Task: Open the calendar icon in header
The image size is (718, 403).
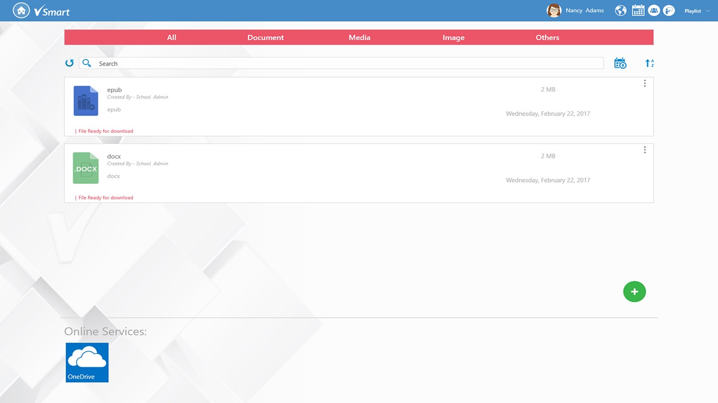Action: point(638,10)
